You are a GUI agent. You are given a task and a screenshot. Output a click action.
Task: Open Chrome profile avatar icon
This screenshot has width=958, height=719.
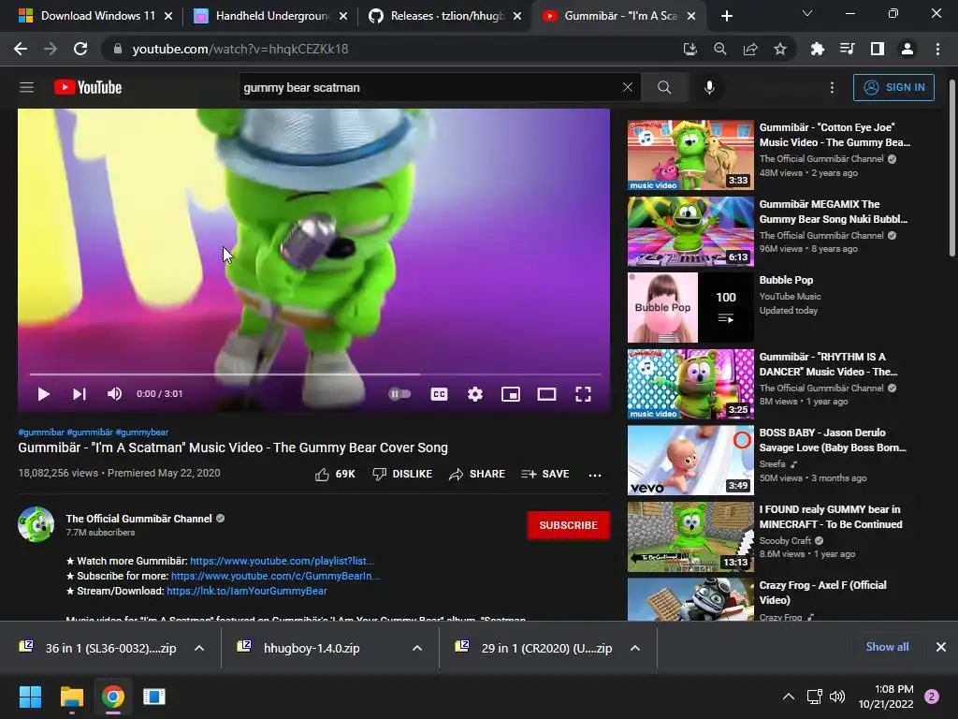coord(907,49)
